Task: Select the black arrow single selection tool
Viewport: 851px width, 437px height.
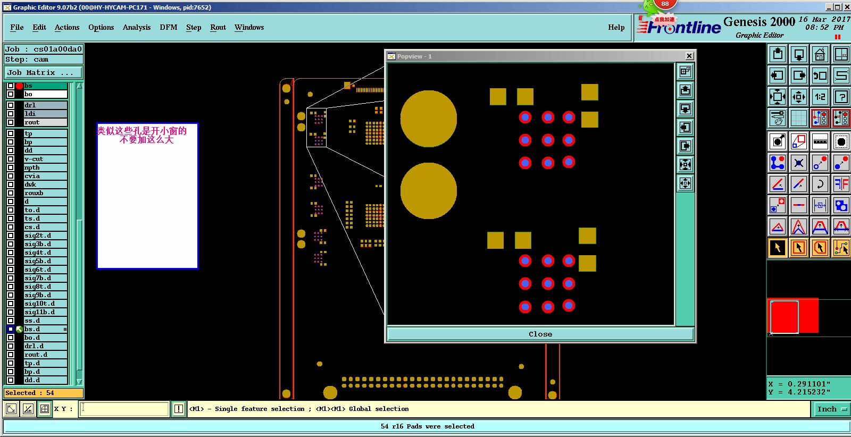Action: (x=778, y=248)
